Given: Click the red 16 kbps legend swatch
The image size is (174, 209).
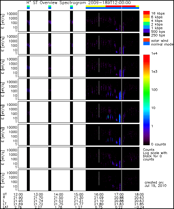Looking at the screenshot, I should (146, 13).
